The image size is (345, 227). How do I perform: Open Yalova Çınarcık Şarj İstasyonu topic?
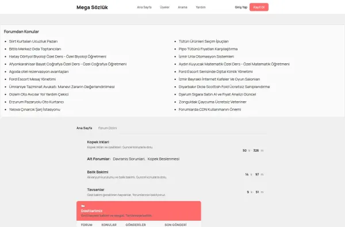pyautogui.click(x=34, y=110)
